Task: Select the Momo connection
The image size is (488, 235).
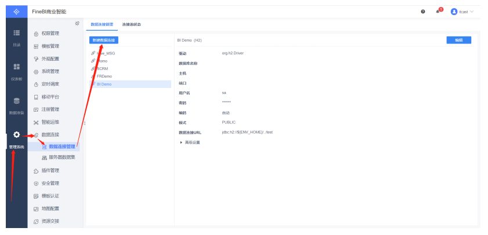Action: (130, 61)
